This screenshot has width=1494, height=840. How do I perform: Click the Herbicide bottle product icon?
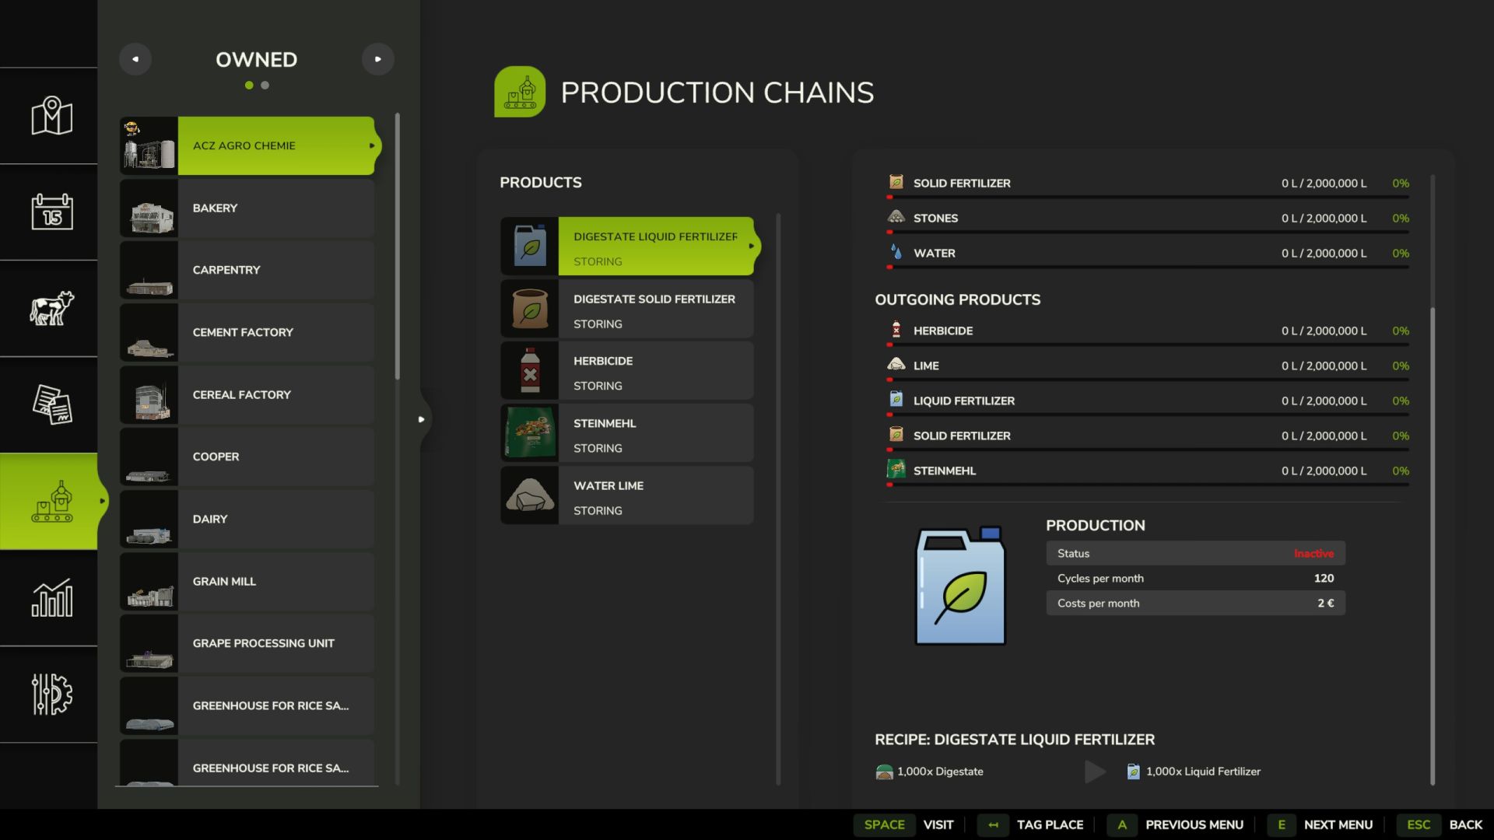530,371
